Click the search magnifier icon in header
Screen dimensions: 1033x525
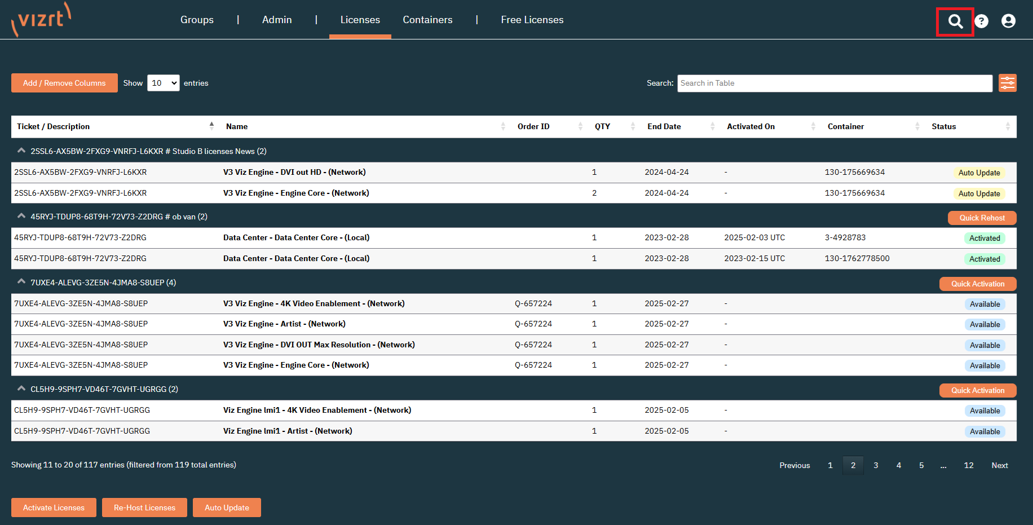point(955,21)
